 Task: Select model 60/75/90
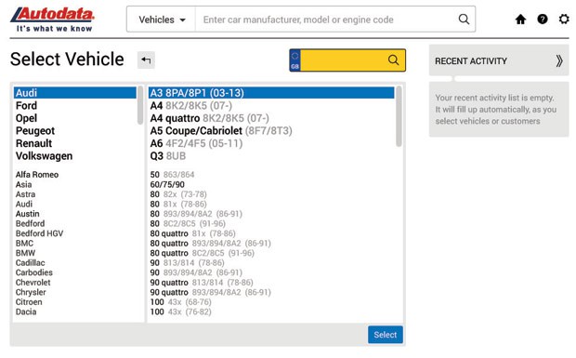(x=167, y=184)
